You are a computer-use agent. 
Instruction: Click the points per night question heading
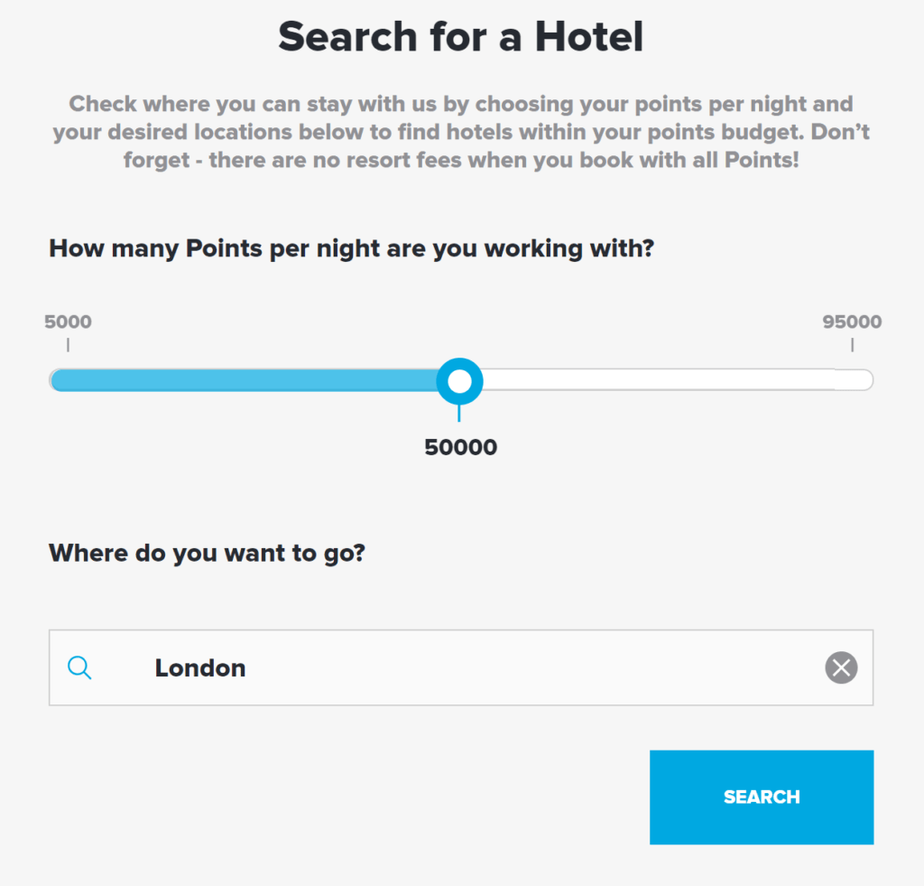(x=352, y=248)
